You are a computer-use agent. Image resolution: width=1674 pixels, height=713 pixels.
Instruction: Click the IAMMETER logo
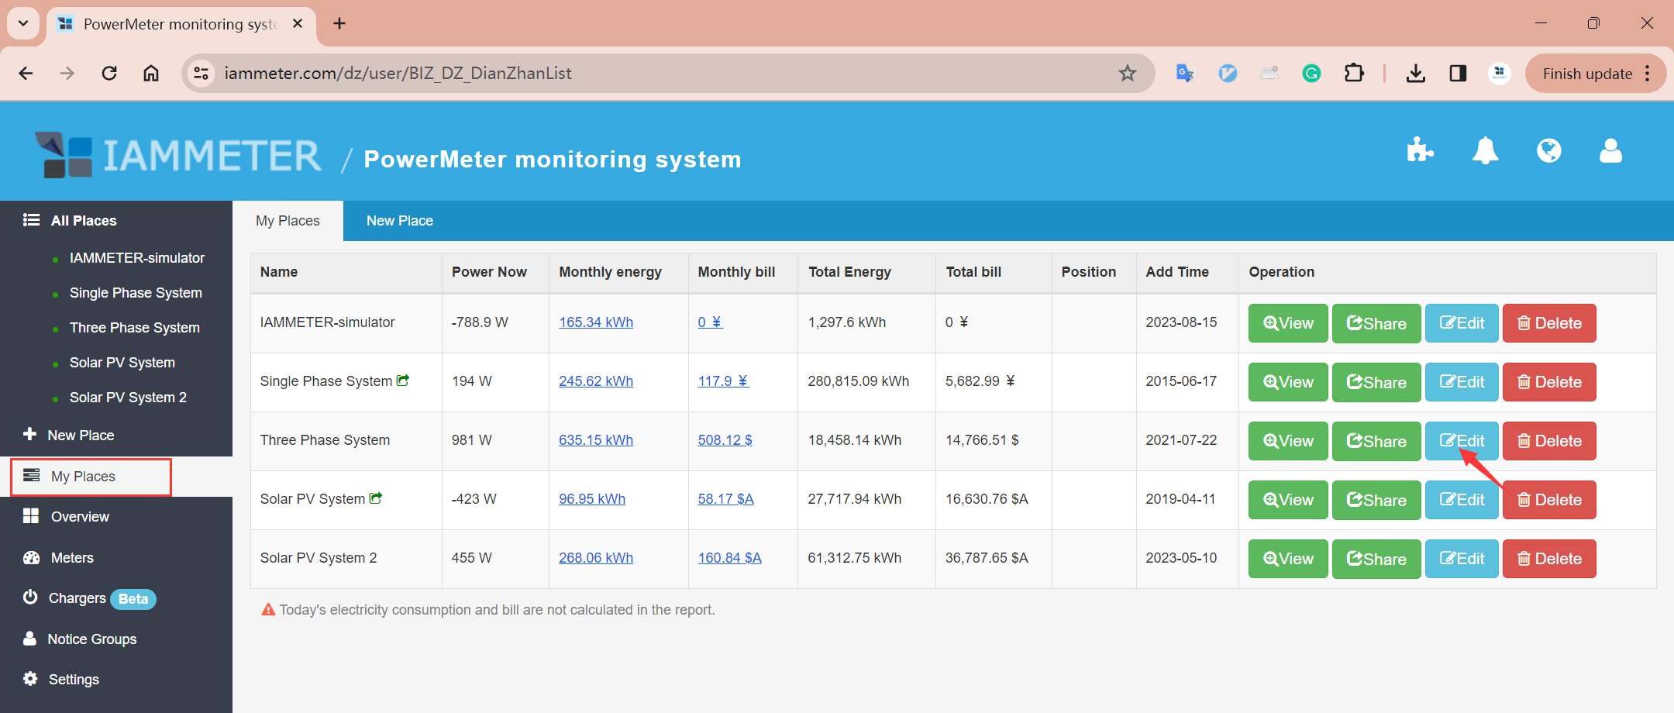click(x=178, y=155)
